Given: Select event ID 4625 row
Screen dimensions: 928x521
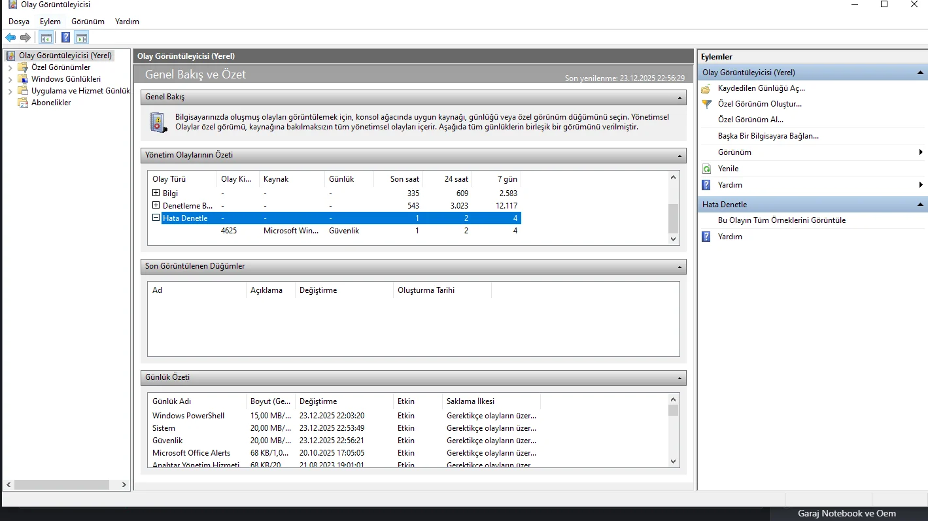Looking at the screenshot, I should (x=335, y=231).
